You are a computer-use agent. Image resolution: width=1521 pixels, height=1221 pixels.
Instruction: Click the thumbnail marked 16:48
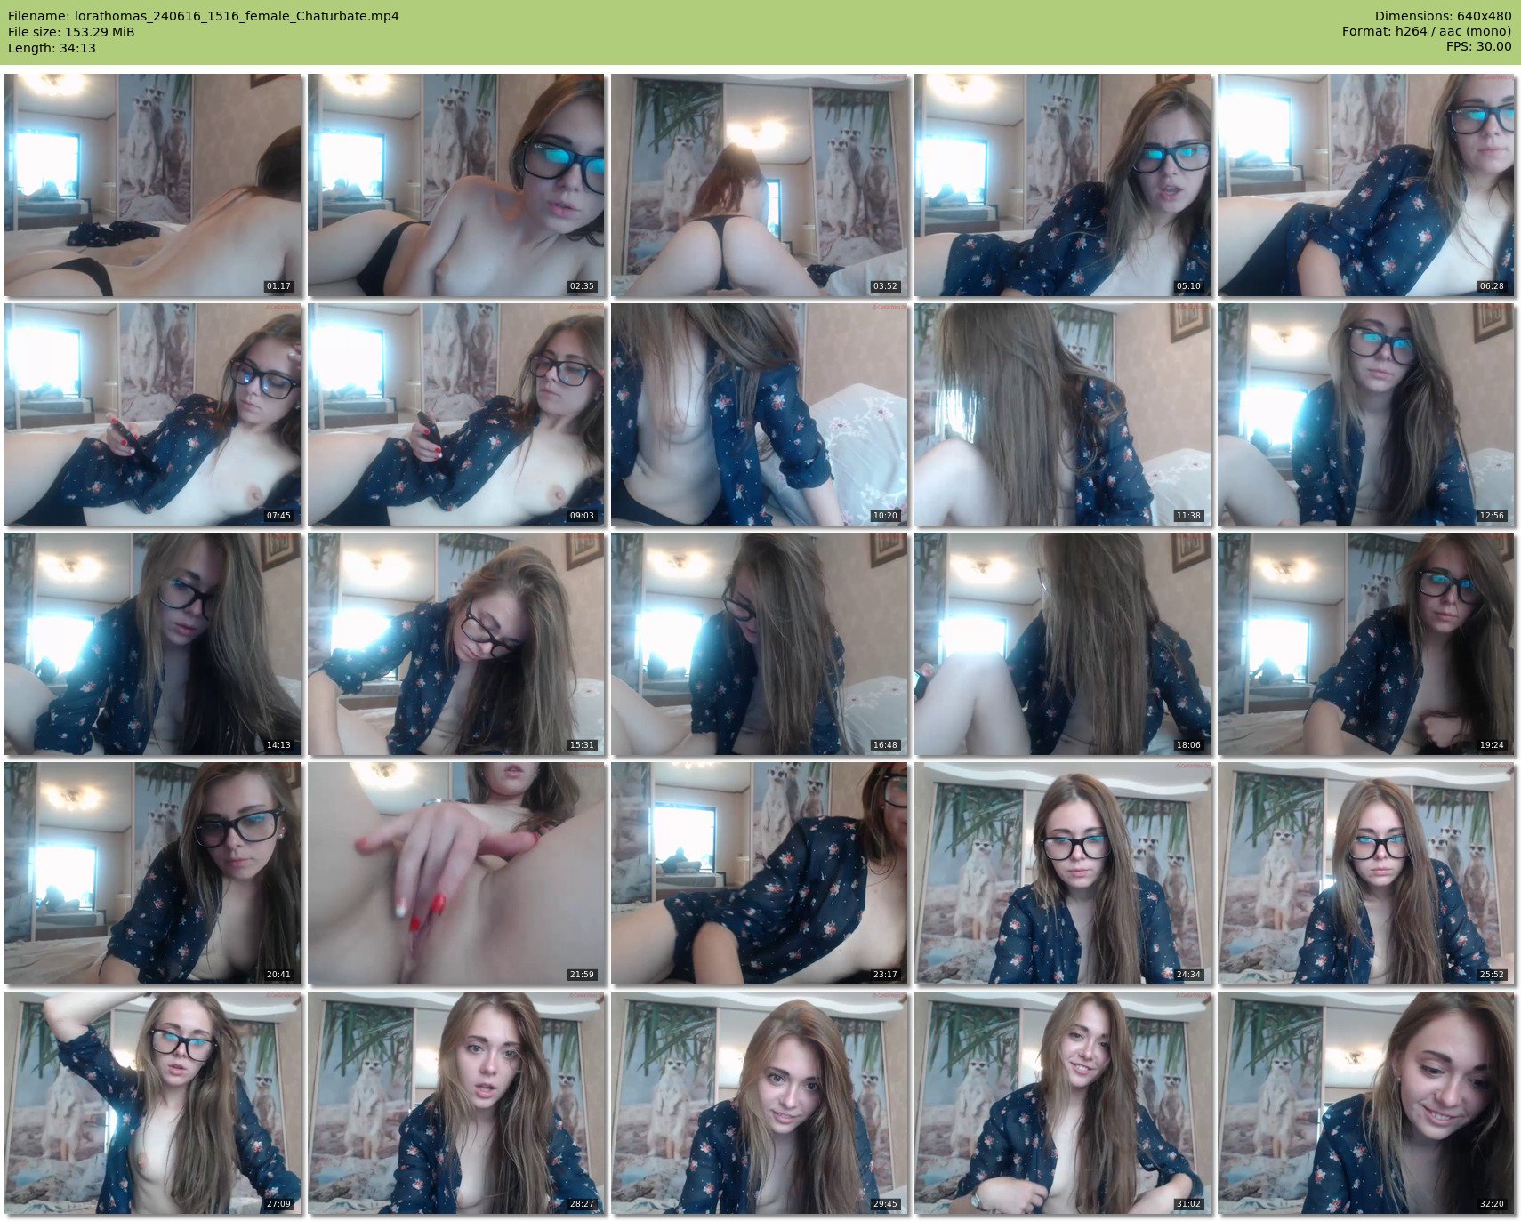[x=759, y=644]
